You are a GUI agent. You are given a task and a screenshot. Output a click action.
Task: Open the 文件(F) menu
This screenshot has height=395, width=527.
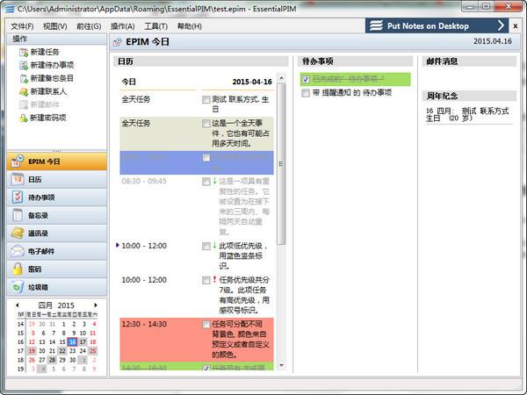point(22,26)
